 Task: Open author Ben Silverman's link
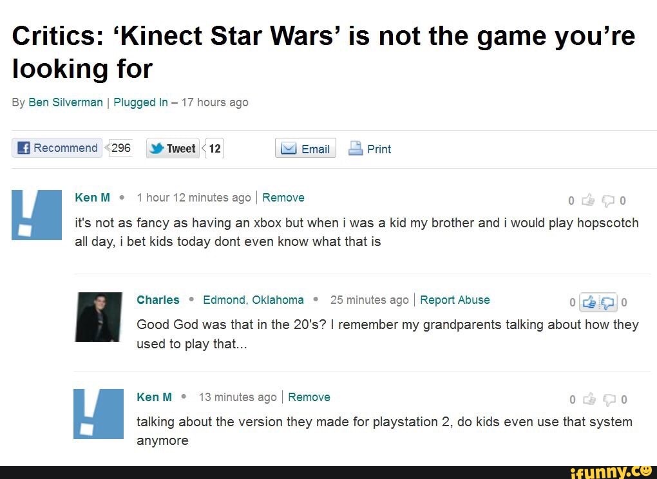pyautogui.click(x=66, y=102)
